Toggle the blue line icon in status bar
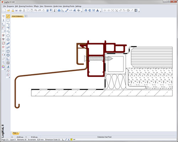This screenshot has height=142, width=178. (66, 140)
